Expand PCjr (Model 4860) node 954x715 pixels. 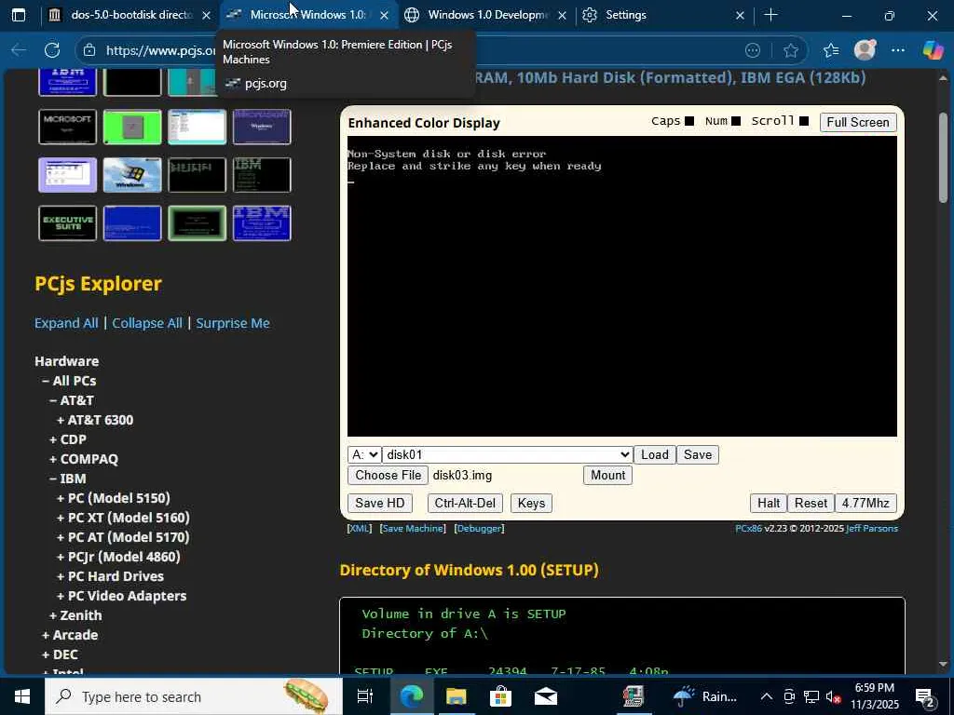(x=118, y=557)
